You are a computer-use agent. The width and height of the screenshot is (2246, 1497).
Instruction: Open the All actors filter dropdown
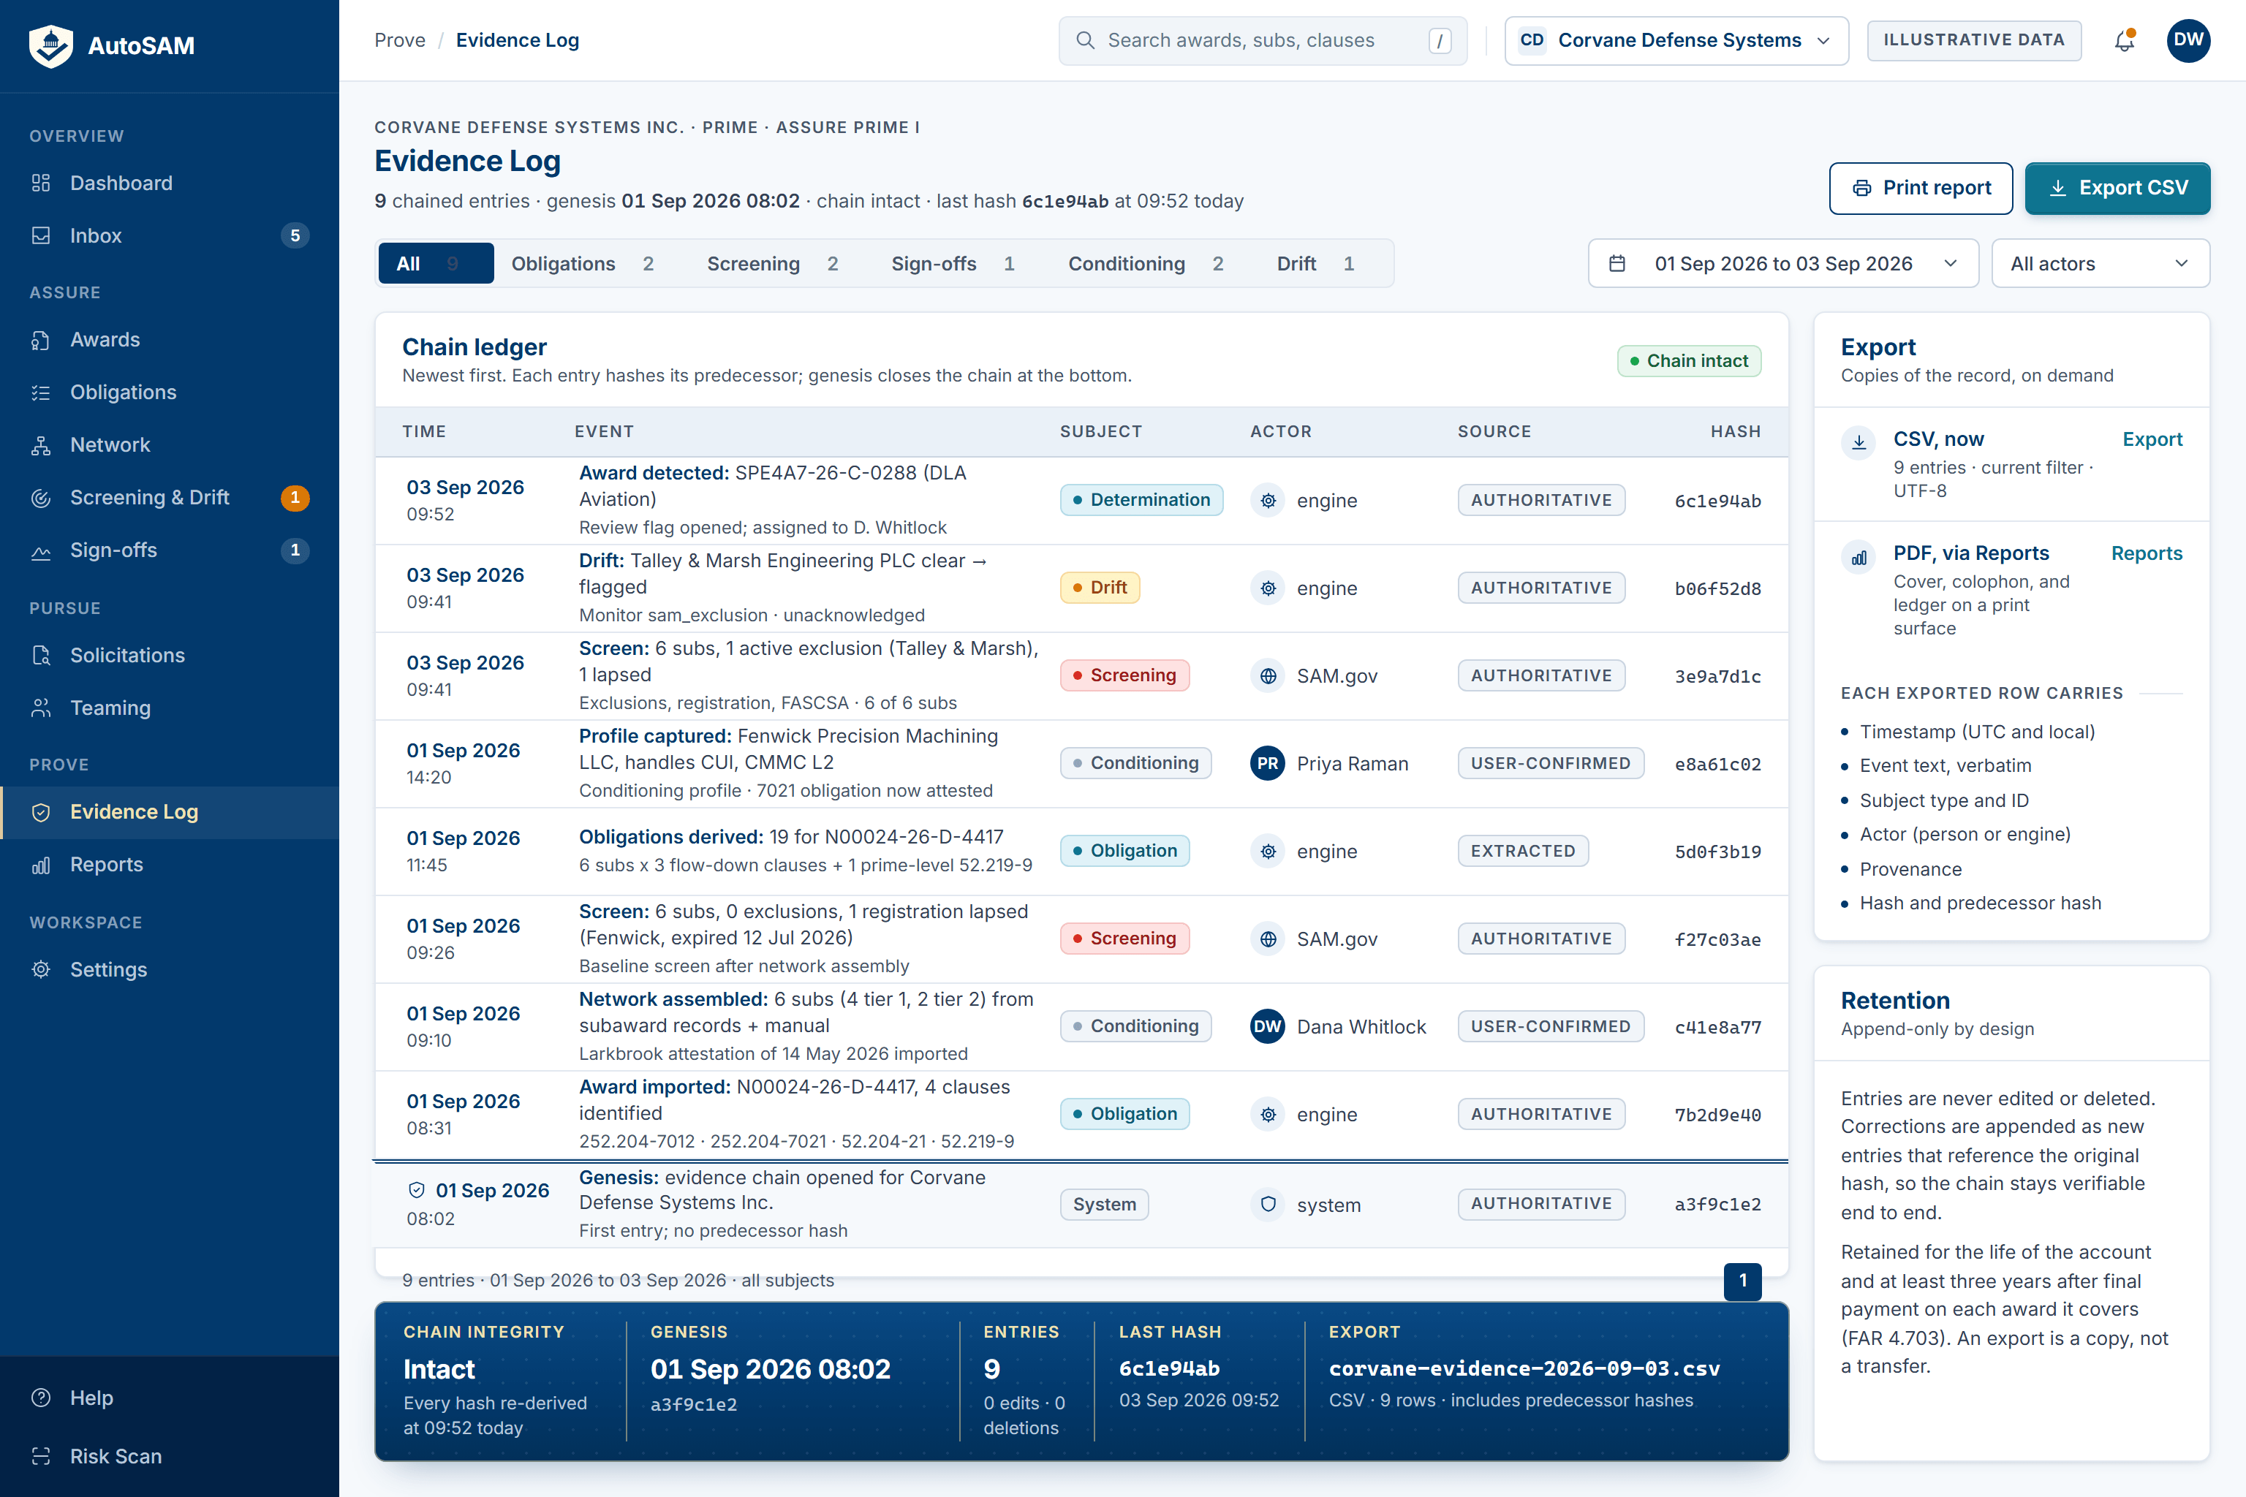click(x=2100, y=263)
